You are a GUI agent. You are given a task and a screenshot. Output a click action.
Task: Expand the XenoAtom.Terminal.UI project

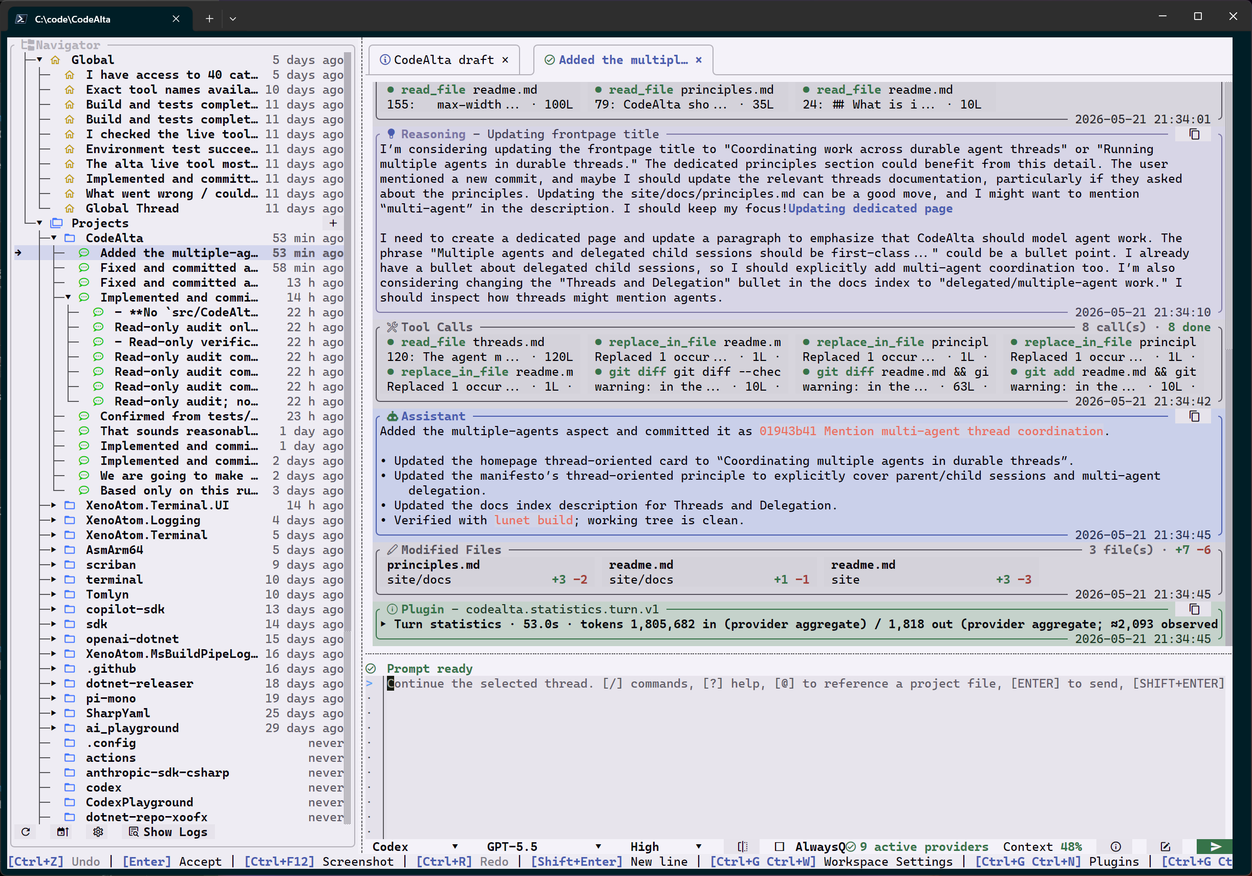click(54, 505)
